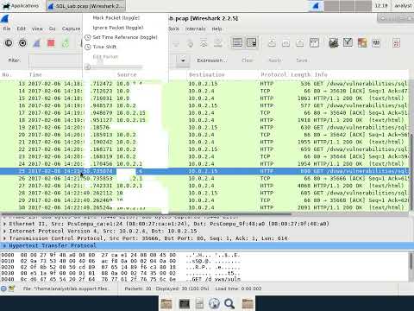The image size is (414, 311).
Task: Sort by the Length column header
Action: 300,74
